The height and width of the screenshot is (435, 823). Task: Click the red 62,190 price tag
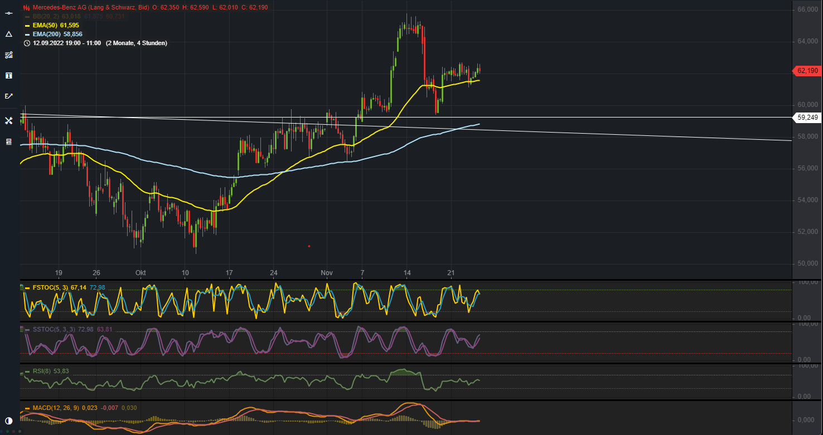point(807,71)
